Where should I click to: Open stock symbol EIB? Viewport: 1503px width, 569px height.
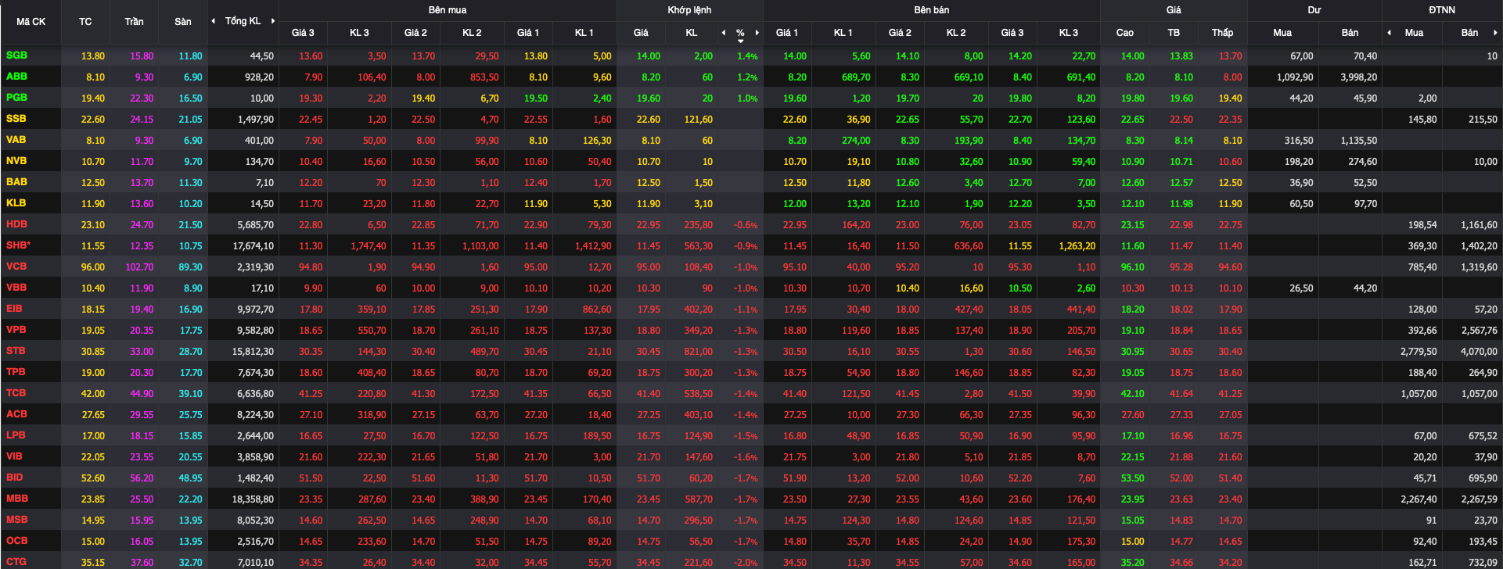point(14,309)
